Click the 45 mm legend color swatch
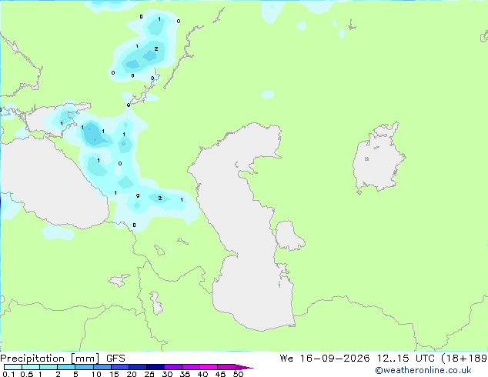 [226, 367]
